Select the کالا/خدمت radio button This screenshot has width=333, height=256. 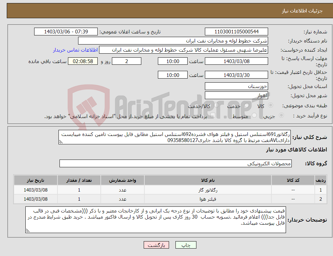pos(216,105)
